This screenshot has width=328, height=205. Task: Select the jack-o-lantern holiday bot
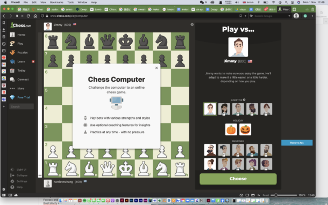click(245, 130)
